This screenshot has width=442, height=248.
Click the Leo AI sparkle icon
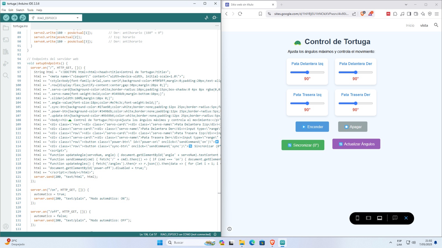click(423, 14)
